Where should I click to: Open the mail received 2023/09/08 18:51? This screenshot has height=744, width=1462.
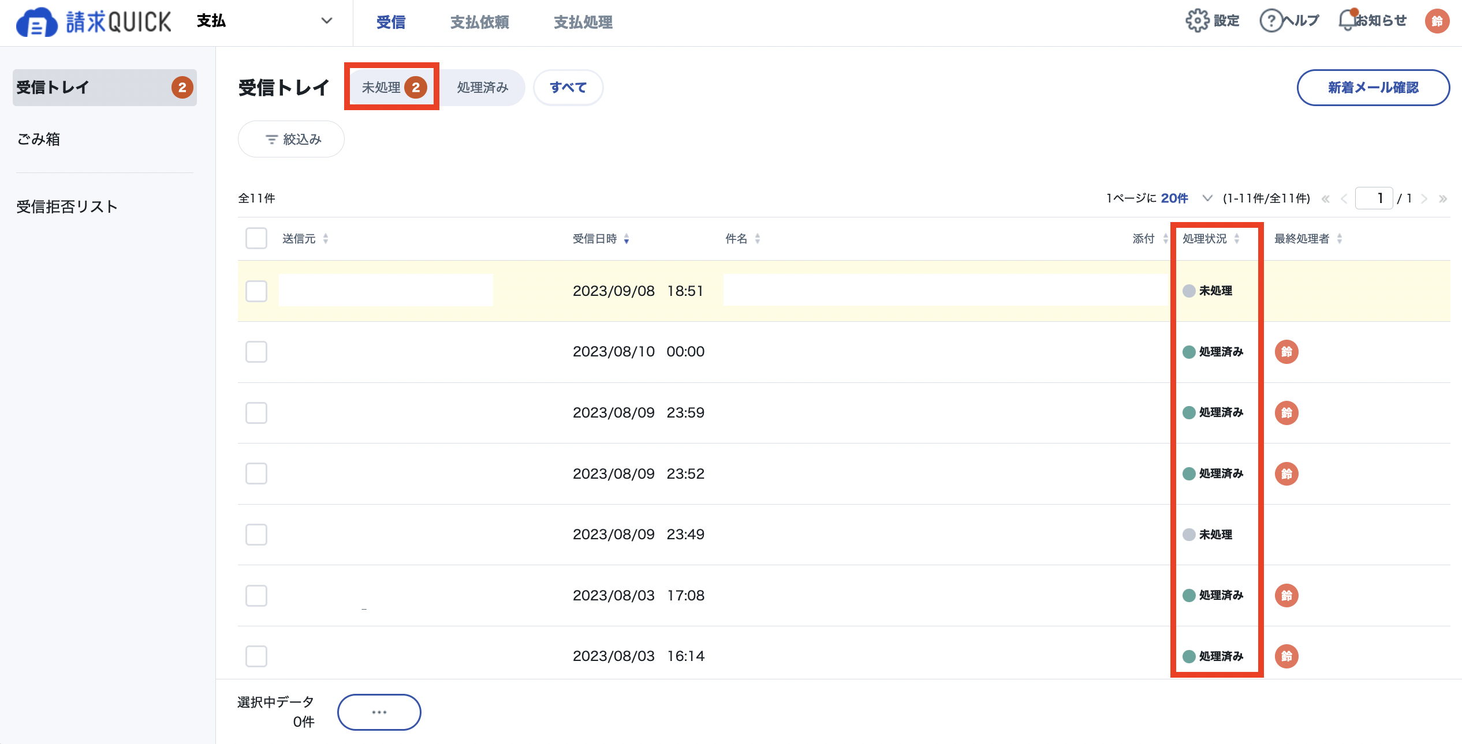tap(844, 291)
